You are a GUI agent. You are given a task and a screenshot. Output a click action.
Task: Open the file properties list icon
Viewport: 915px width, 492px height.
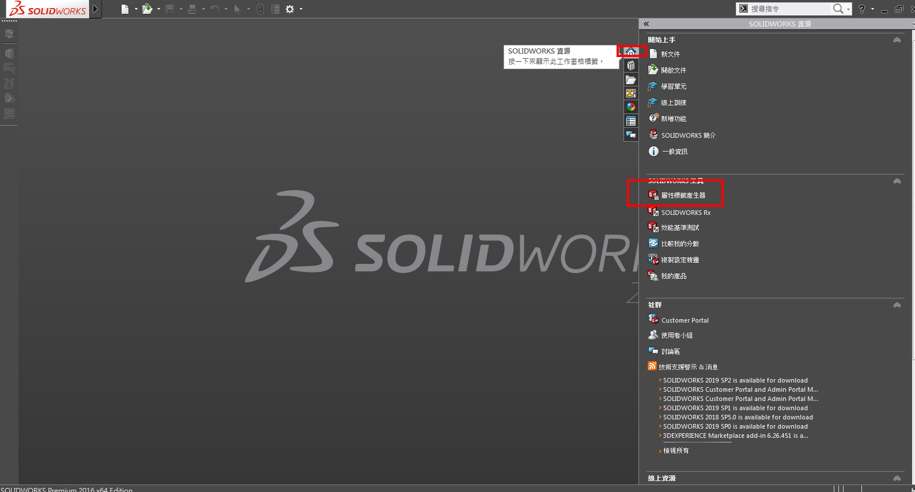(275, 9)
